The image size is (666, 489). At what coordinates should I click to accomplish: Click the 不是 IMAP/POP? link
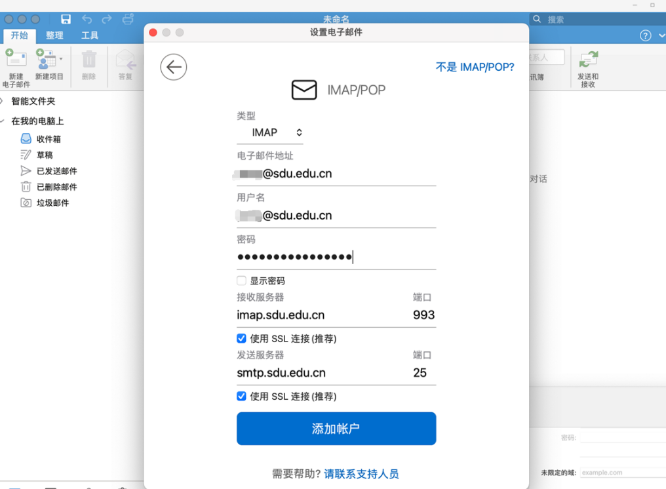tap(475, 67)
